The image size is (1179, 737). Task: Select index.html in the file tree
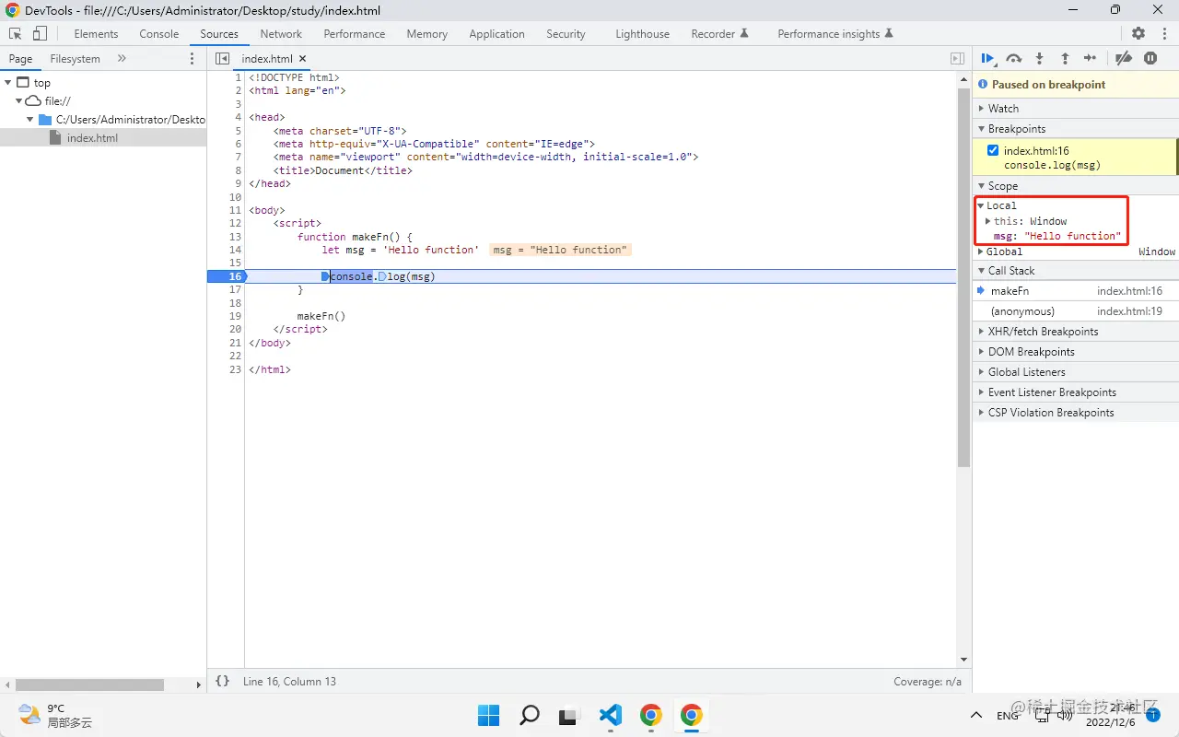(x=103, y=137)
